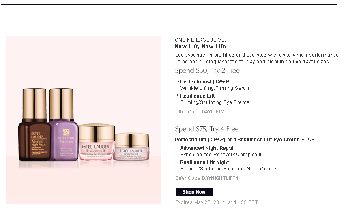Click the large Resilience Lift cream jar
The height and width of the screenshot is (217, 348).
click(x=97, y=142)
